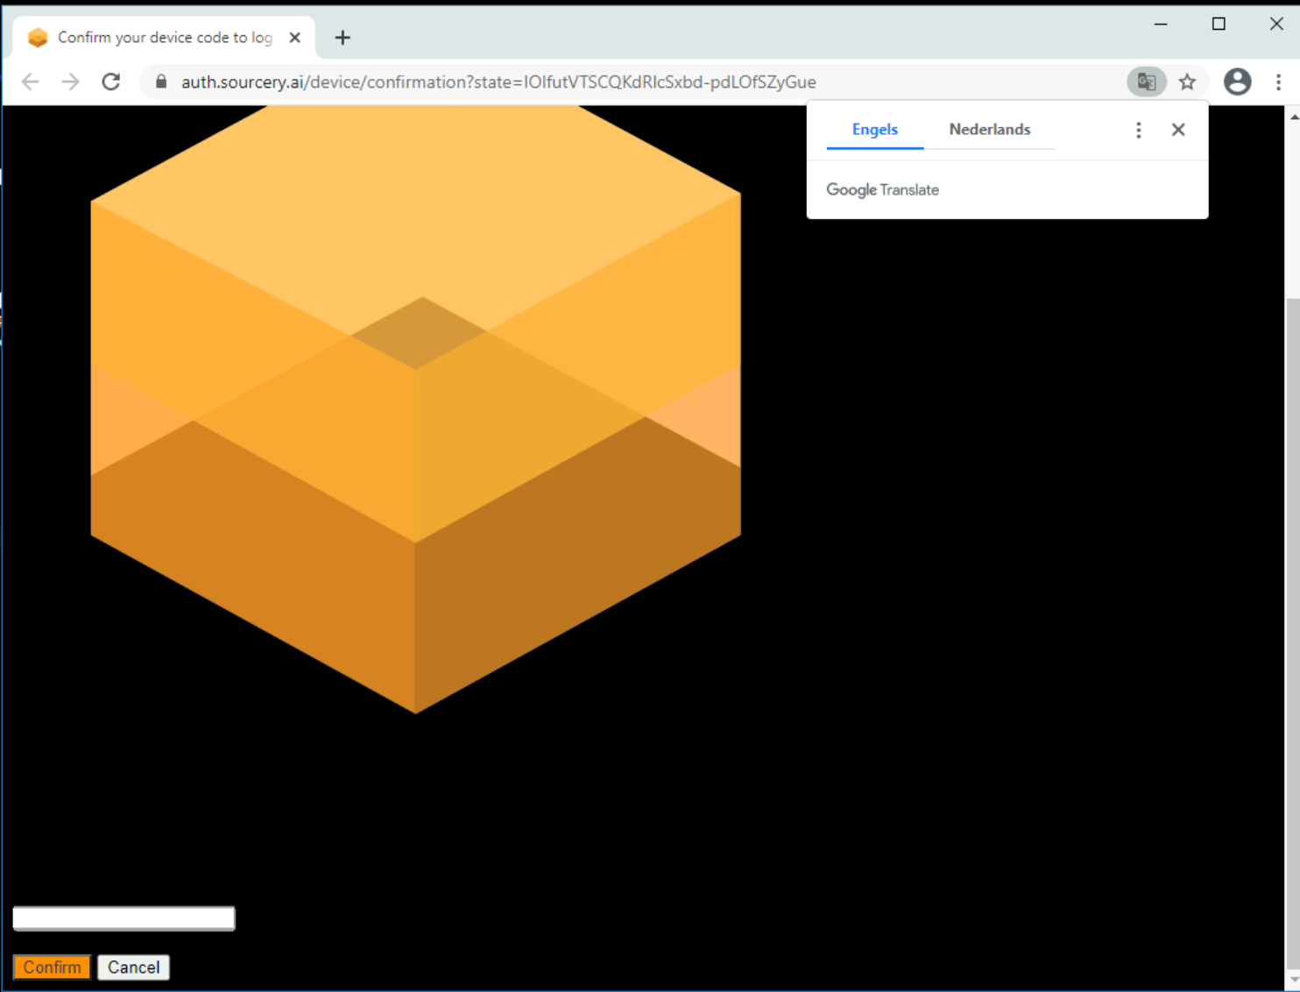
Task: Open the Chrome three-dot menu
Action: [1278, 81]
